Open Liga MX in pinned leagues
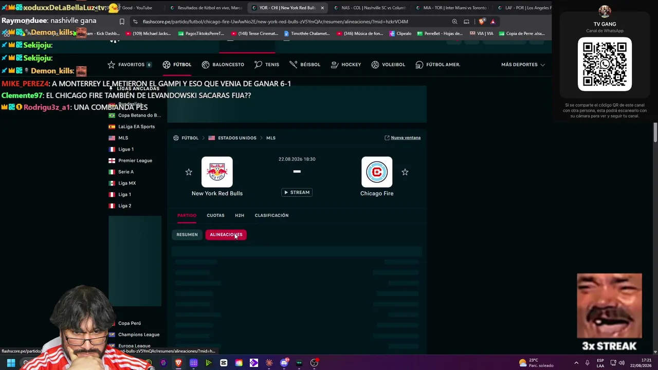The height and width of the screenshot is (370, 658). [x=122, y=183]
